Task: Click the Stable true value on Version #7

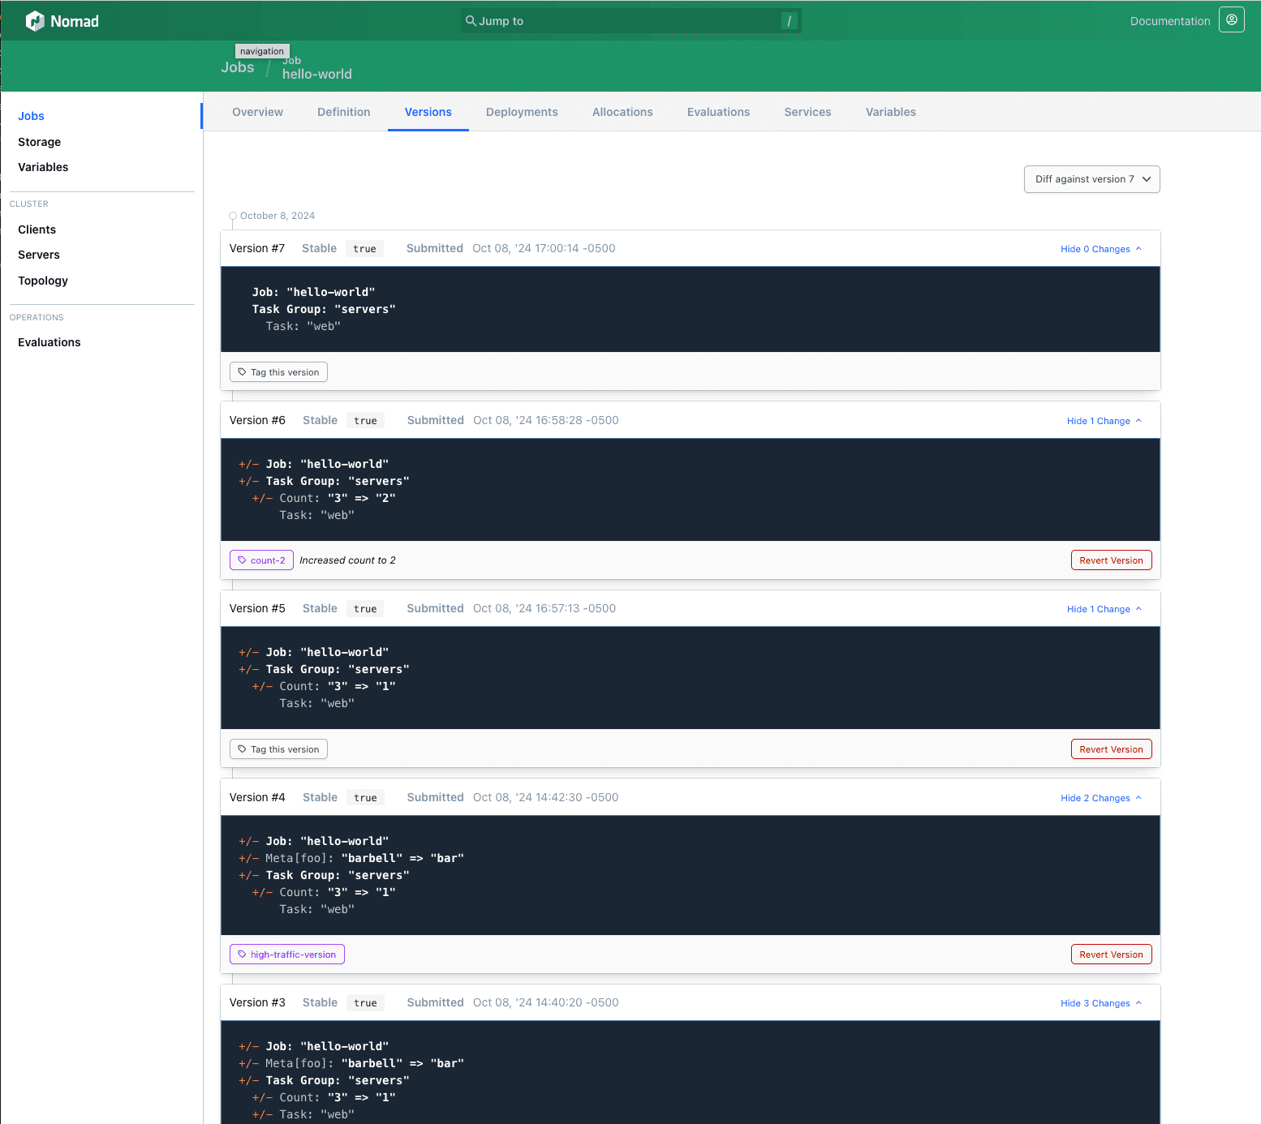Action: tap(364, 249)
